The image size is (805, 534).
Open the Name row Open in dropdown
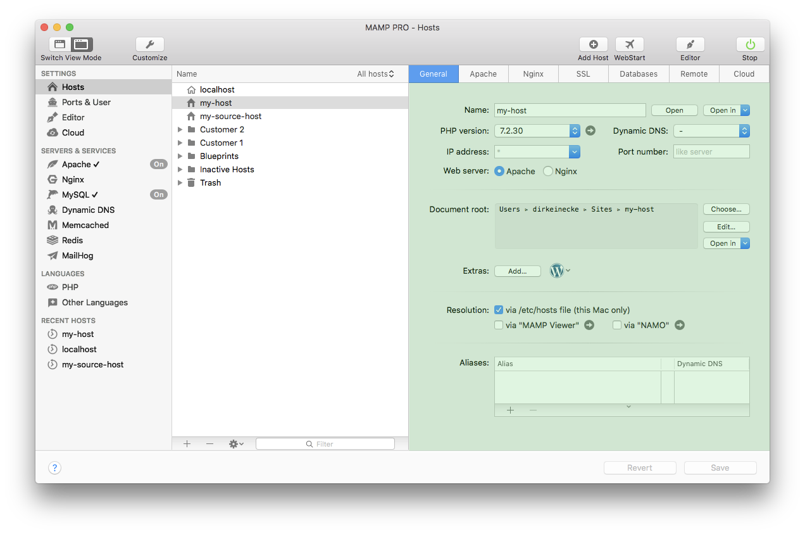coord(727,110)
